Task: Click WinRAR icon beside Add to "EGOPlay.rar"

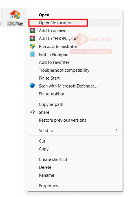Action: pyautogui.click(x=32, y=38)
